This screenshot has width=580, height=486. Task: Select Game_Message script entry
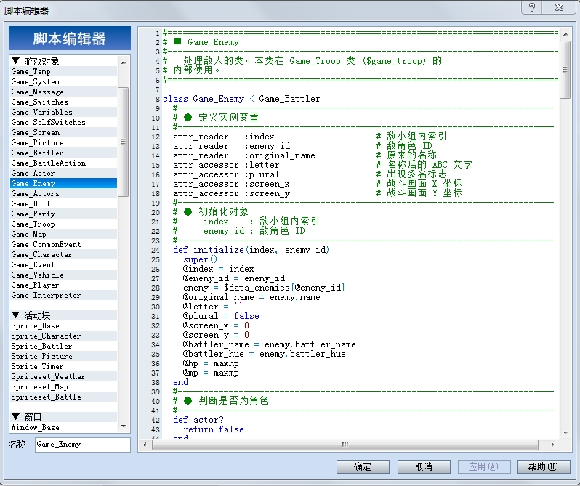click(63, 92)
